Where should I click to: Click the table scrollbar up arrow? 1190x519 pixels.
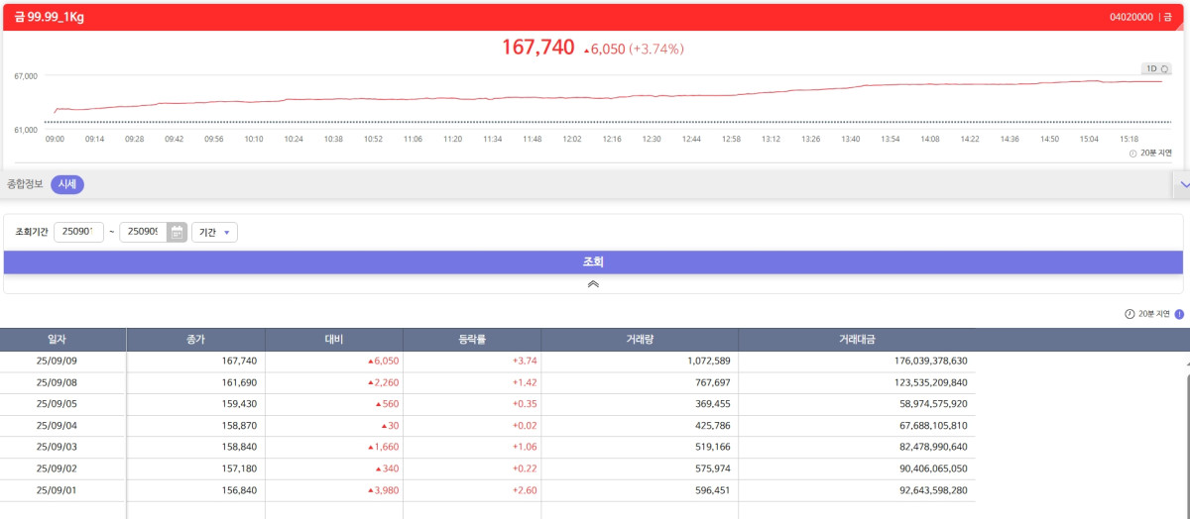1187,363
